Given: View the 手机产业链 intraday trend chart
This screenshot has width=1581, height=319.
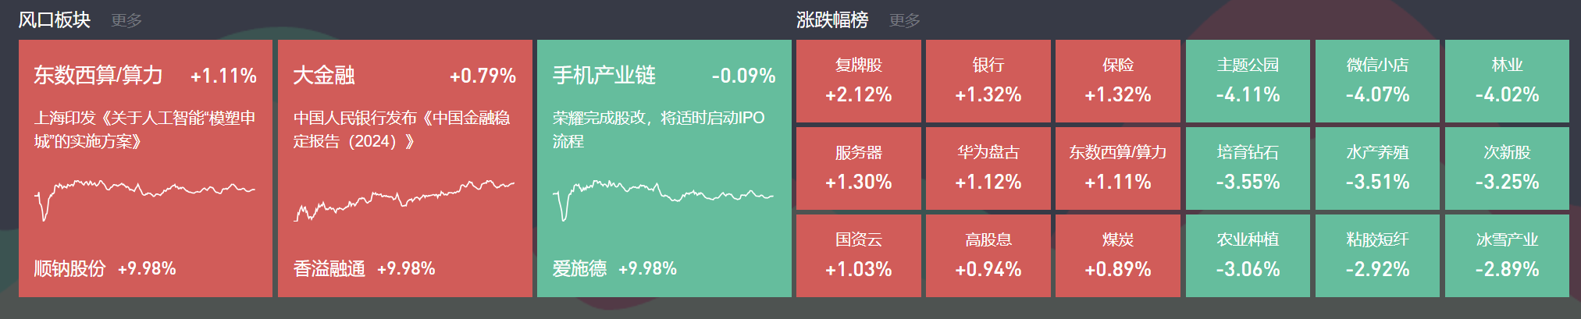Looking at the screenshot, I should 664,197.
